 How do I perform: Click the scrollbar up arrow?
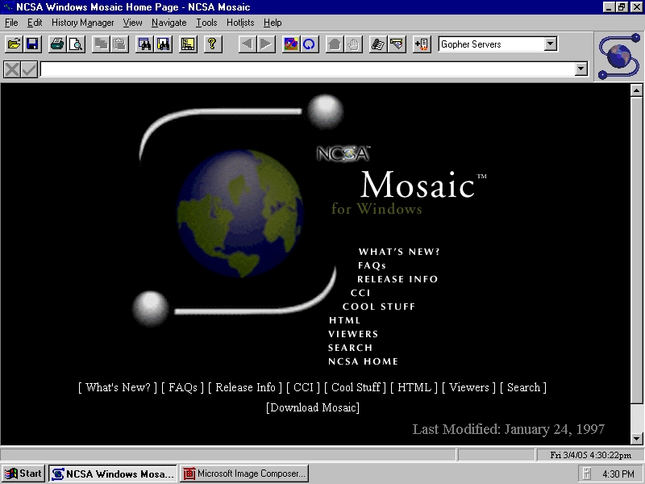[636, 90]
